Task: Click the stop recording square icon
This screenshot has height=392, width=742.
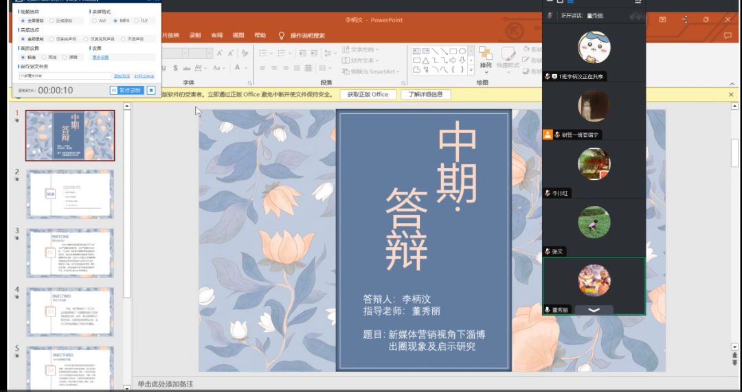Action: [x=151, y=90]
